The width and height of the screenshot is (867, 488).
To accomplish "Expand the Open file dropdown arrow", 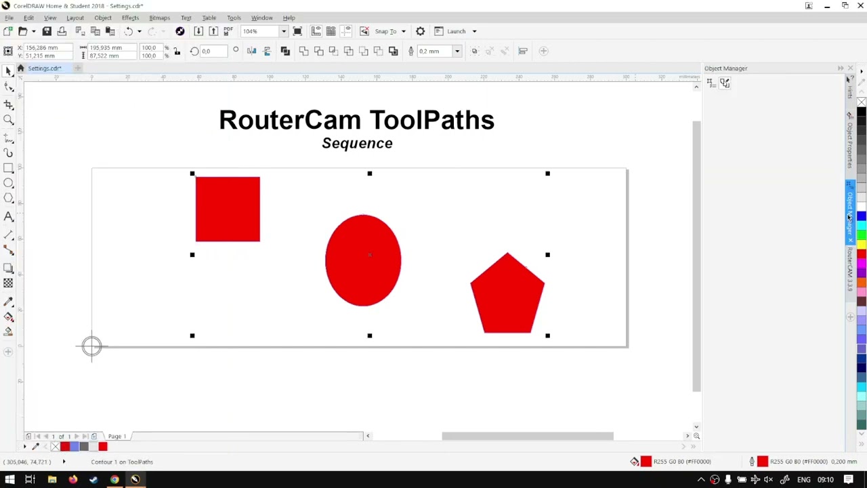I will tap(33, 31).
